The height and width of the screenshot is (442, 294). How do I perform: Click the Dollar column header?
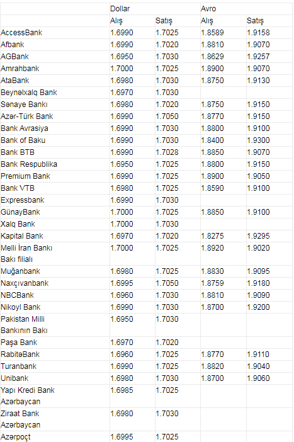(120, 9)
